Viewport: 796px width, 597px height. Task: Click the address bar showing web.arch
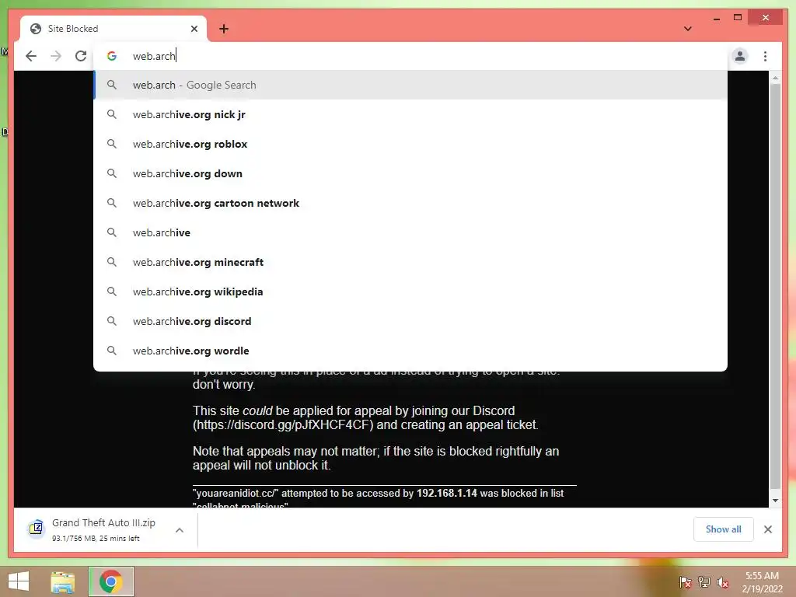pyautogui.click(x=410, y=56)
